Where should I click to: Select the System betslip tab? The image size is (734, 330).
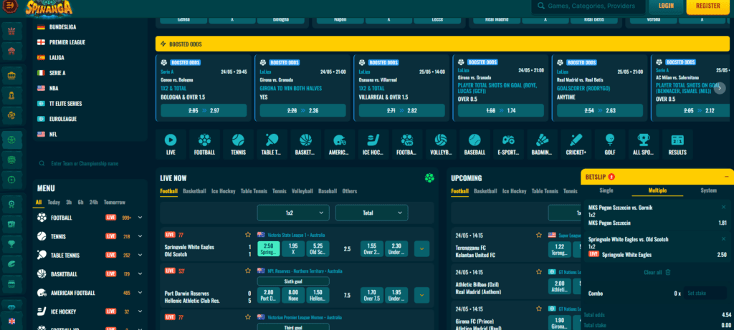click(708, 190)
